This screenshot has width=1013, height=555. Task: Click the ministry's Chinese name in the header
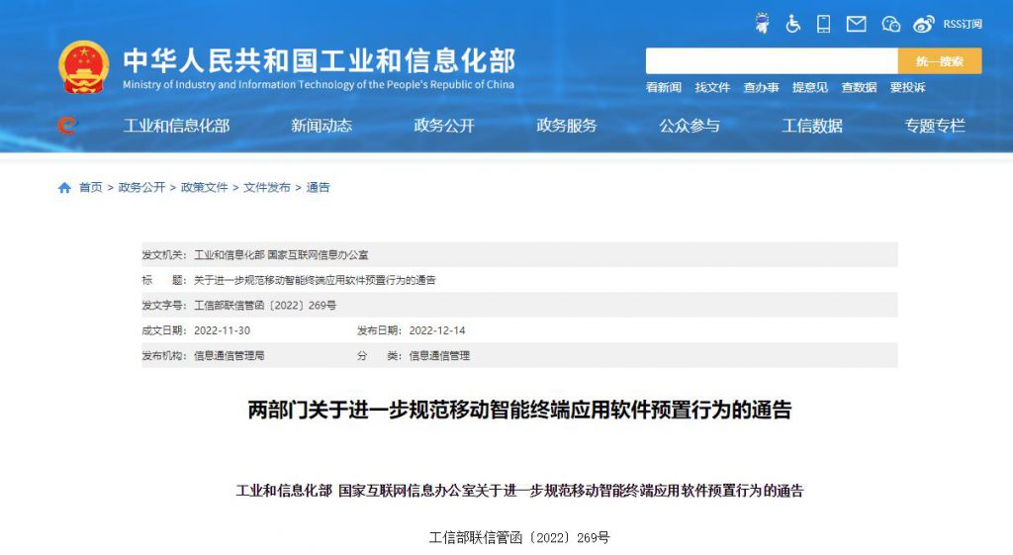click(320, 60)
